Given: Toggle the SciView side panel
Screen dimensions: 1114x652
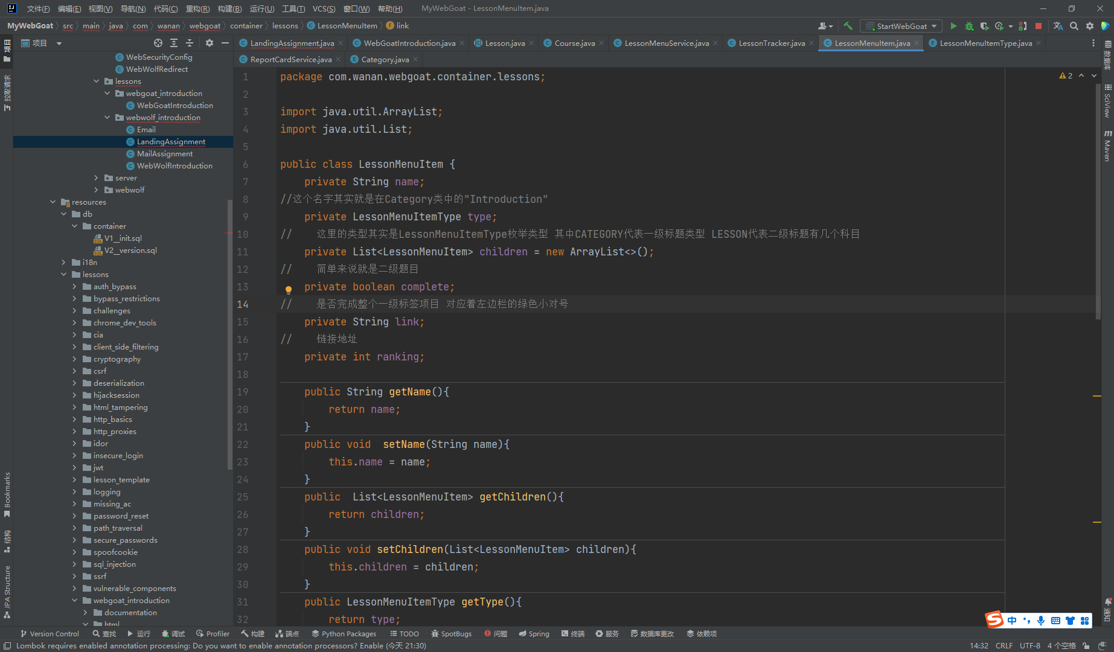Looking at the screenshot, I should [1108, 100].
